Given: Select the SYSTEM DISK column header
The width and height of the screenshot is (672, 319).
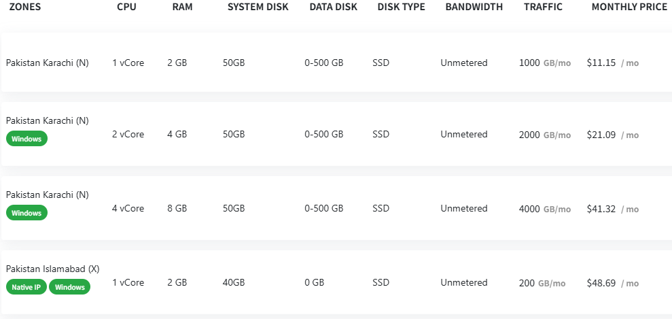Looking at the screenshot, I should point(258,7).
